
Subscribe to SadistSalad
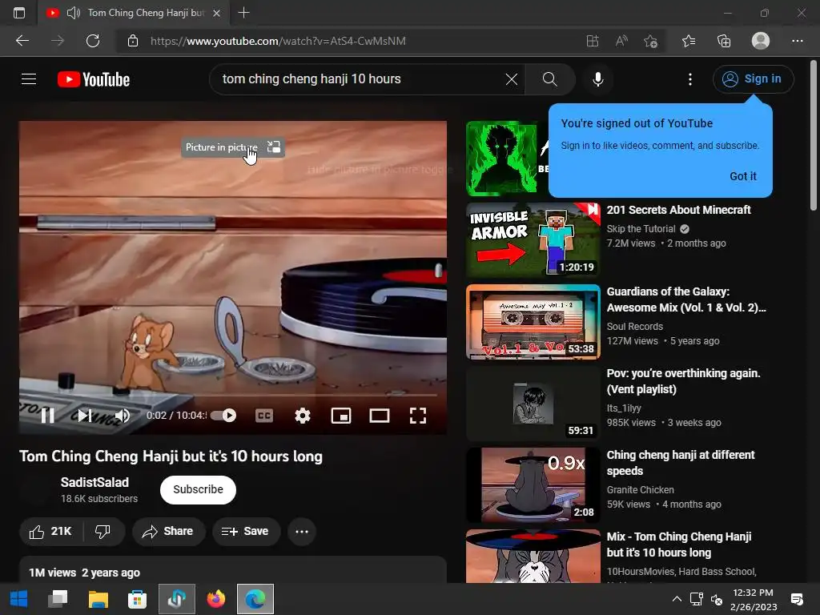pos(198,489)
